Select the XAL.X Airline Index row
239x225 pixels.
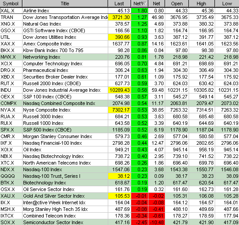point(119,11)
